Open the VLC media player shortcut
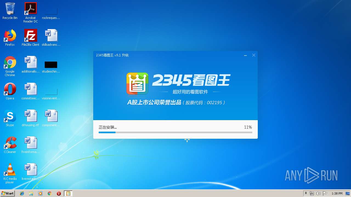 [10, 173]
